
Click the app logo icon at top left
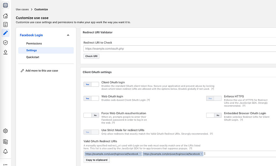(x=6, y=5)
